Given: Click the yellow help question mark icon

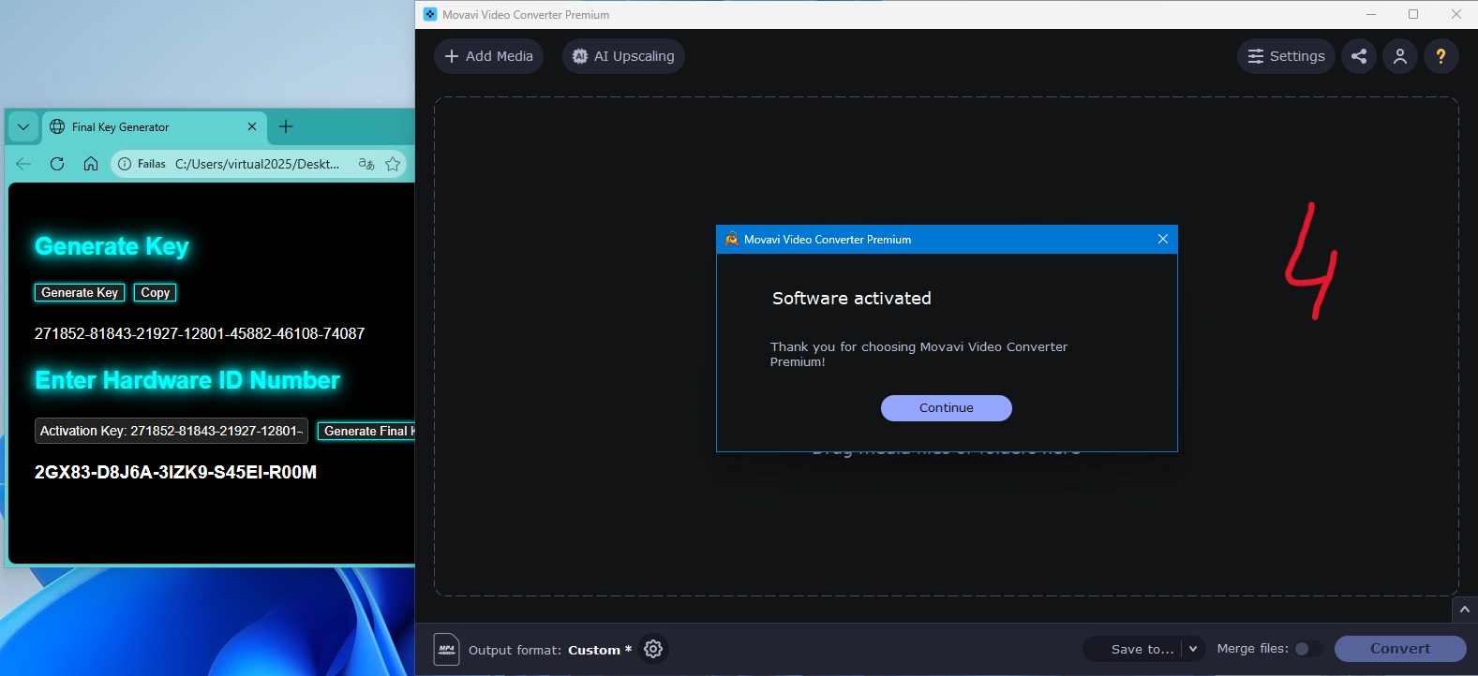Looking at the screenshot, I should point(1441,56).
